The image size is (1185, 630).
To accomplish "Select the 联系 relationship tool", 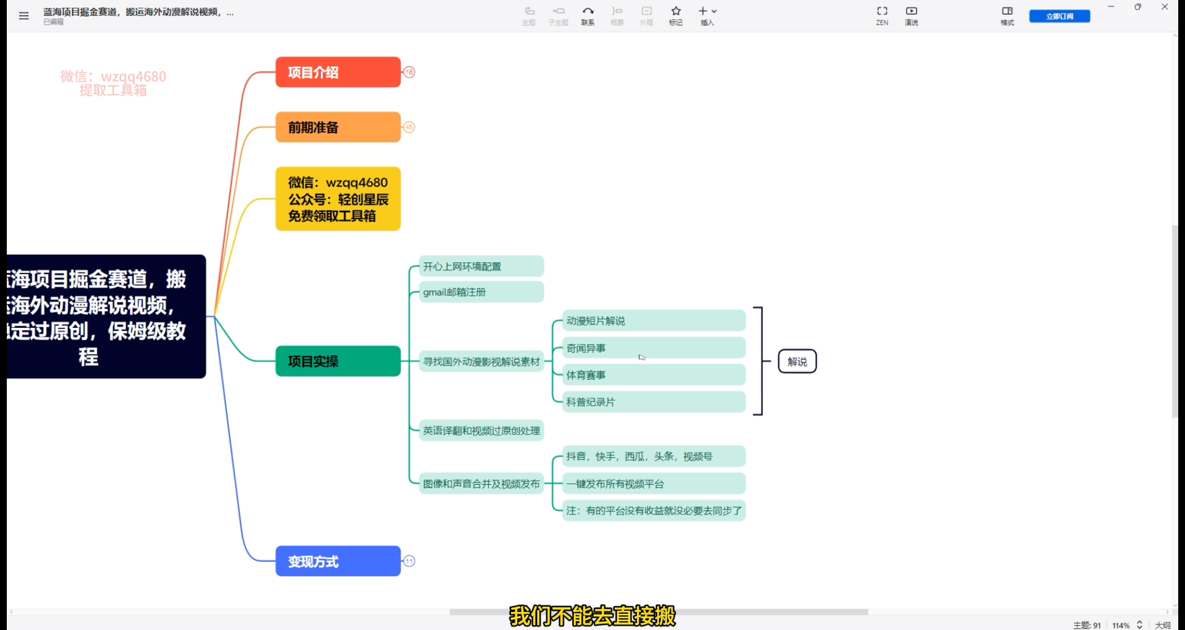I will pyautogui.click(x=587, y=15).
